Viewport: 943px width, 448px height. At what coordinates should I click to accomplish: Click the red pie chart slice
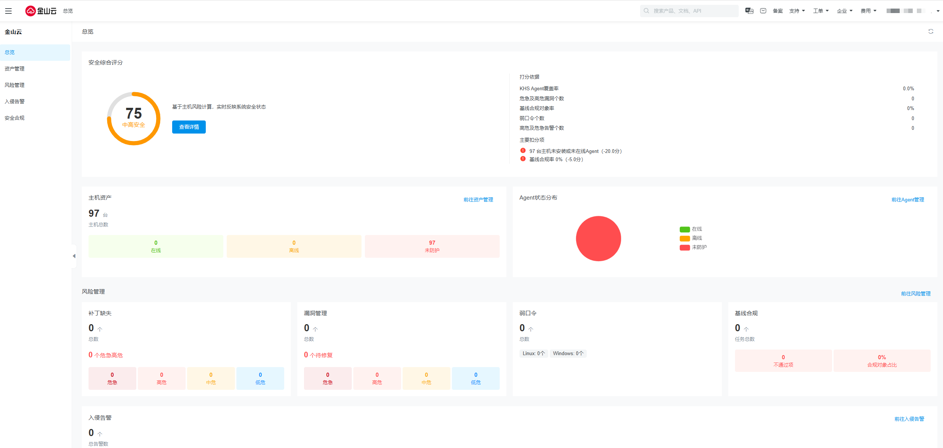tap(598, 239)
